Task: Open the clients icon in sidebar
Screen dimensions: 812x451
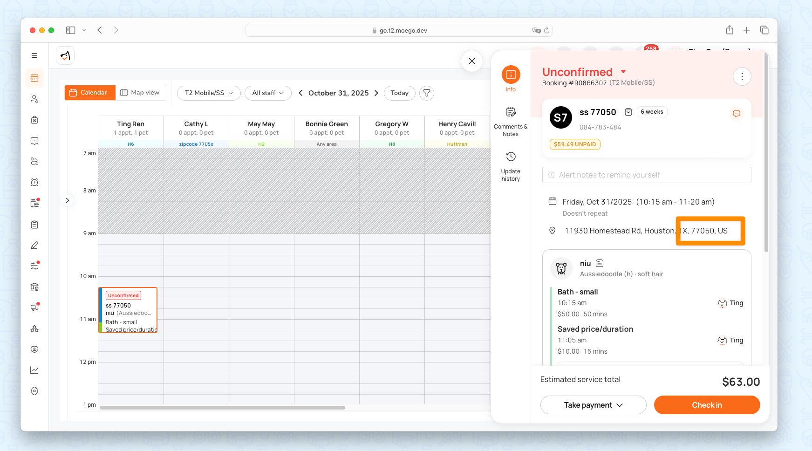Action: 34,99
